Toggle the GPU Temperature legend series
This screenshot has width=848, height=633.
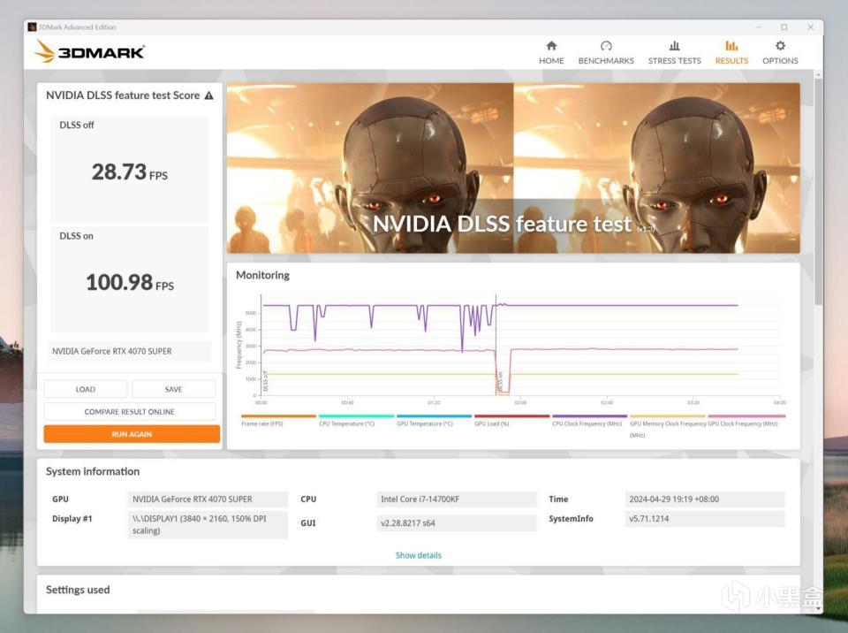pos(434,421)
